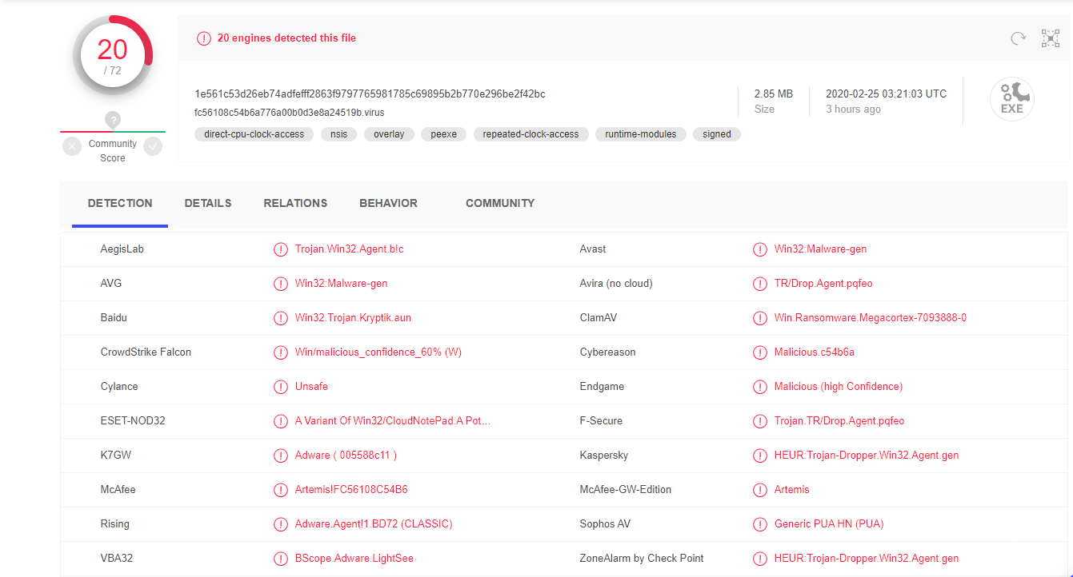Open the RELATIONS tab

295,204
